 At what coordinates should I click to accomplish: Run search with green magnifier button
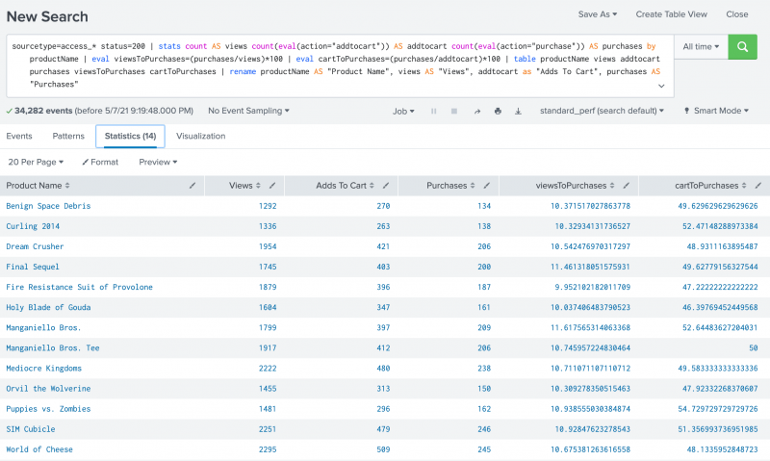[x=742, y=46]
